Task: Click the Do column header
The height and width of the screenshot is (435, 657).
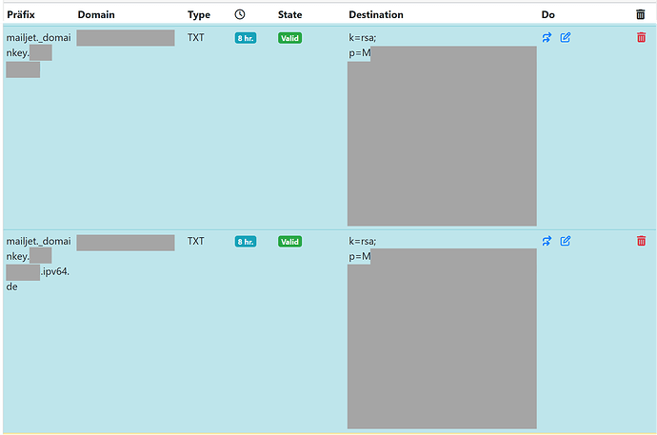Action: pos(547,15)
